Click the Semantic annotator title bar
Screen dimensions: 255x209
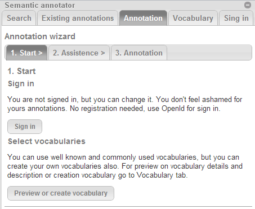(124, 5)
